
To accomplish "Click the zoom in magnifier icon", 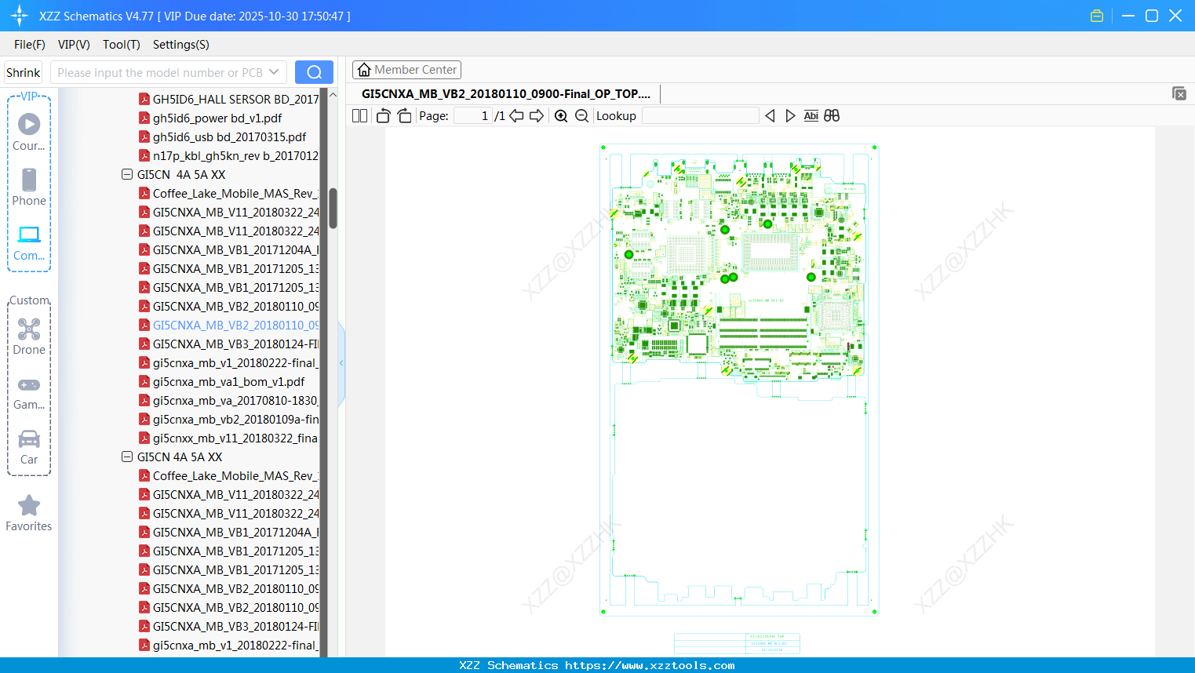I will coord(561,116).
